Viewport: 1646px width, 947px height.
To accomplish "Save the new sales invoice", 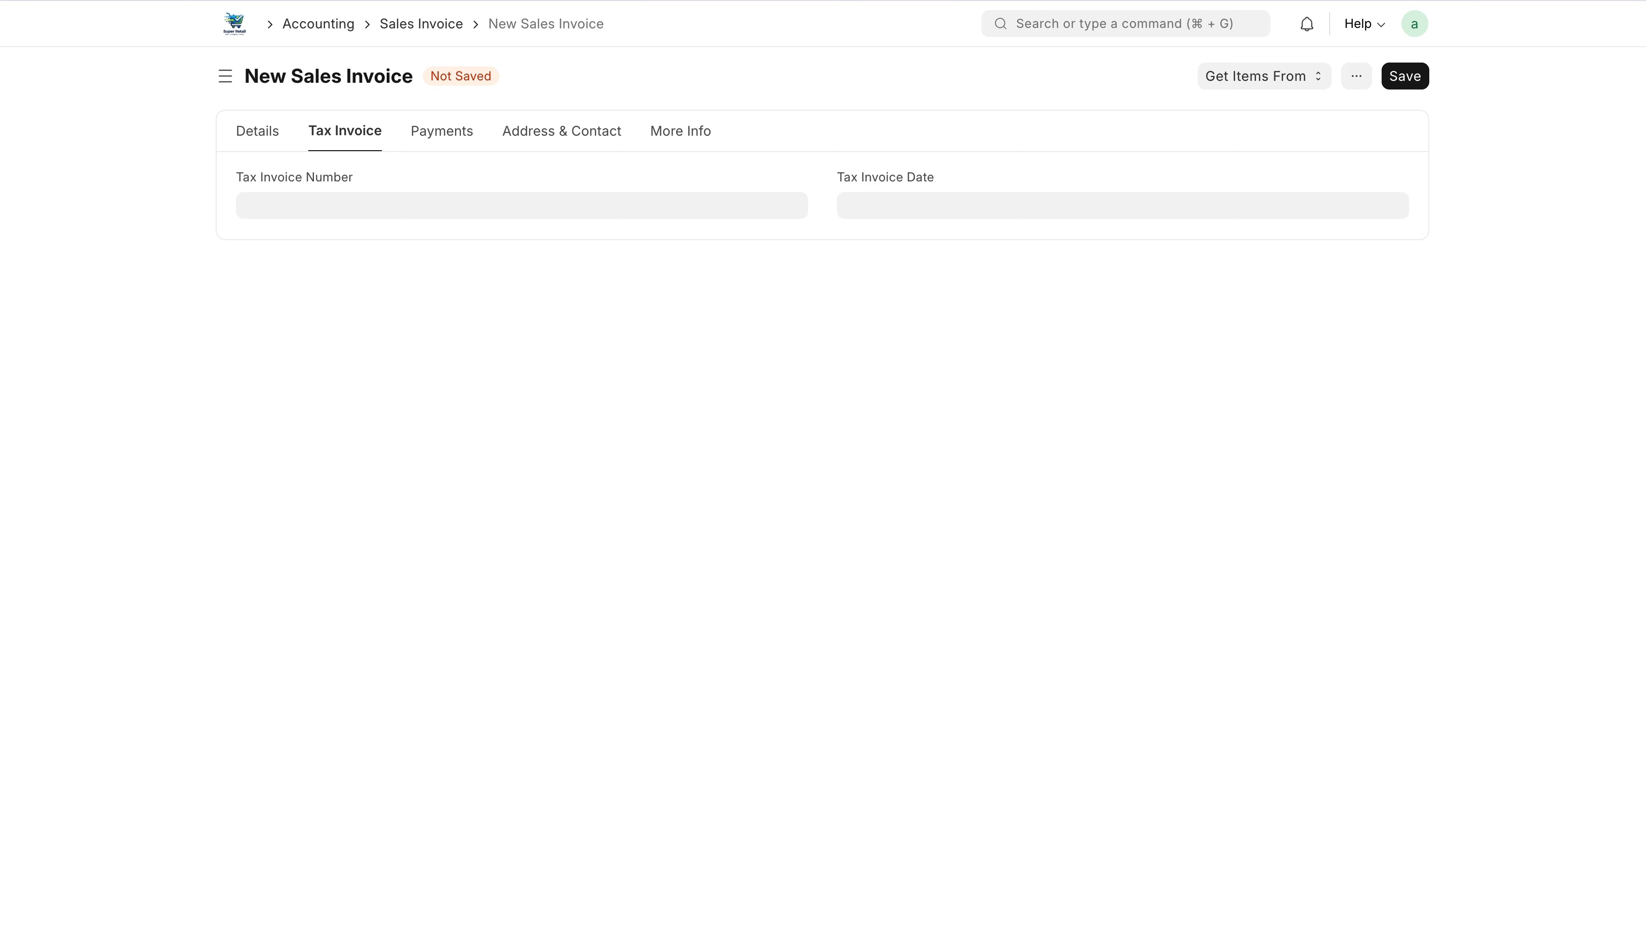I will 1405,76.
